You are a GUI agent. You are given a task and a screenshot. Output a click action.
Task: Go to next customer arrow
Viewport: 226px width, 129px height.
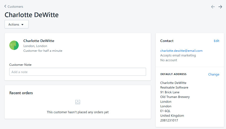point(220,7)
